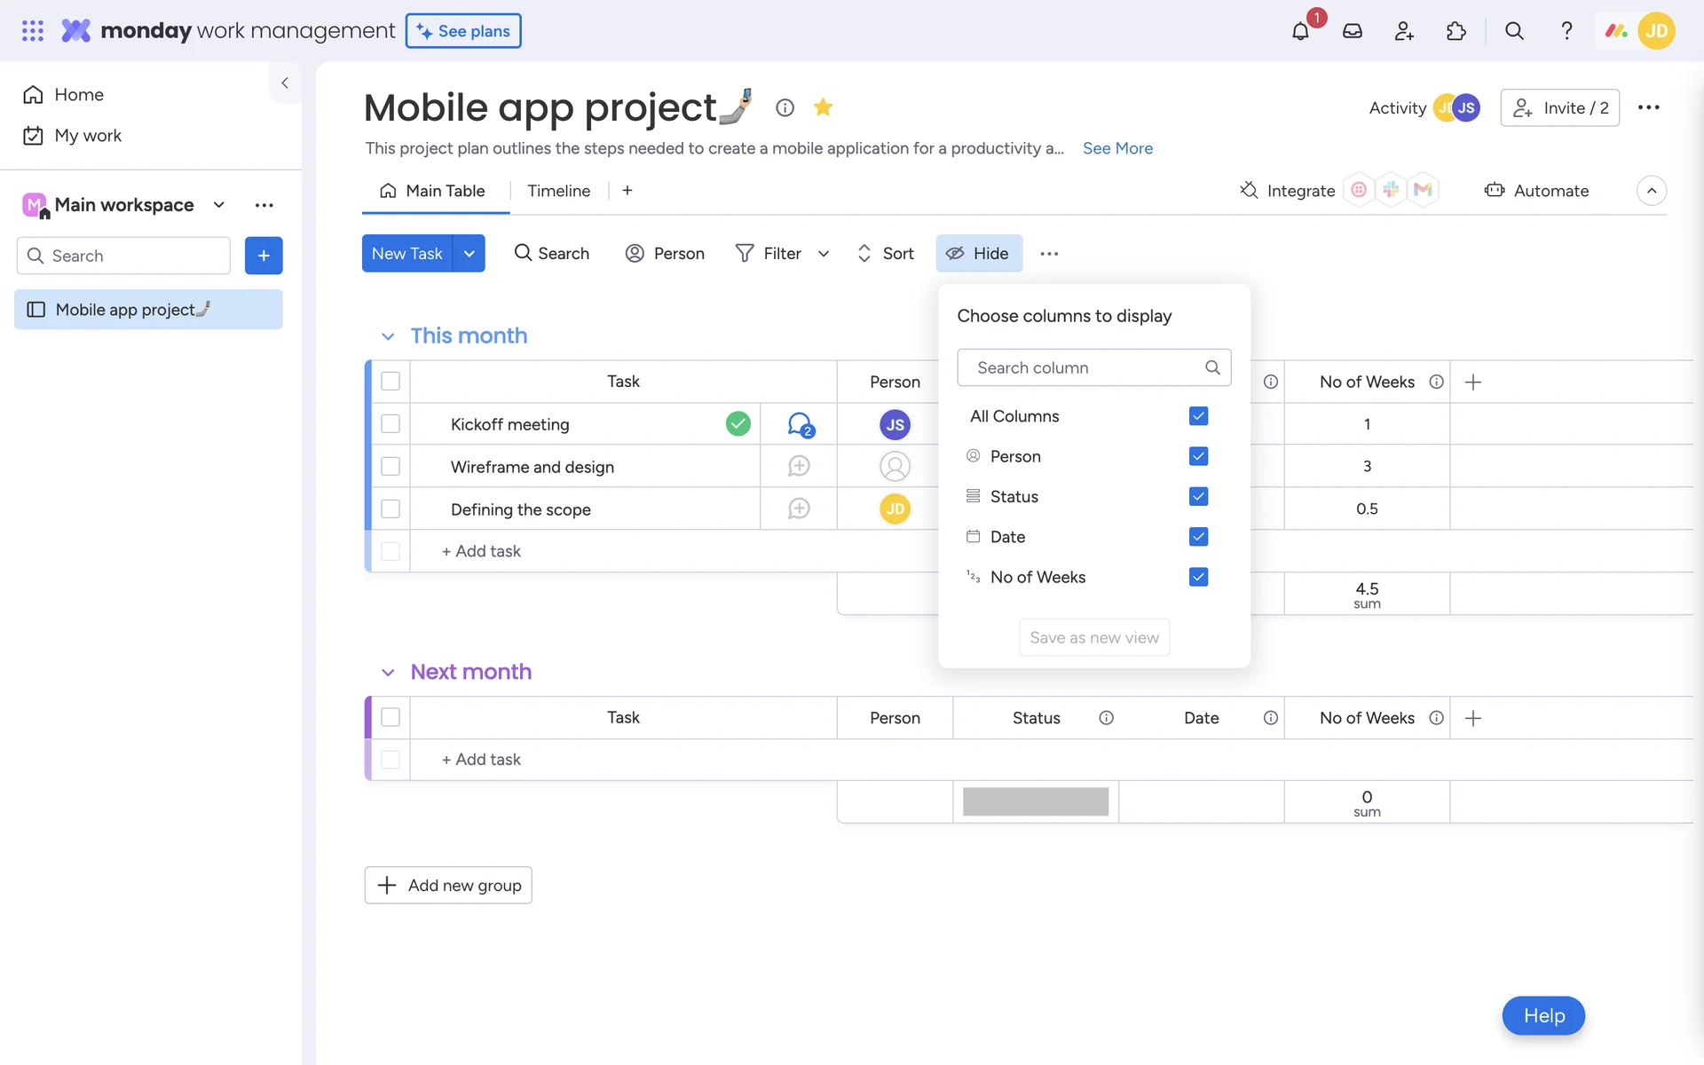
Task: Open Kickoff meeting conversation updates
Action: click(x=800, y=424)
